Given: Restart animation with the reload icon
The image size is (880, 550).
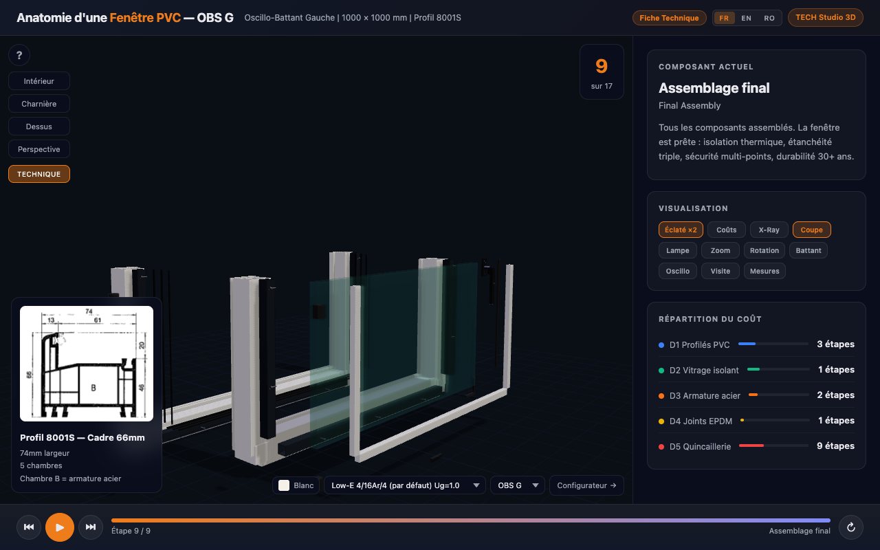Looking at the screenshot, I should pyautogui.click(x=851, y=527).
